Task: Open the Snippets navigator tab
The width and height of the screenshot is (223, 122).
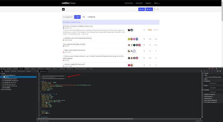Action: [28, 71]
